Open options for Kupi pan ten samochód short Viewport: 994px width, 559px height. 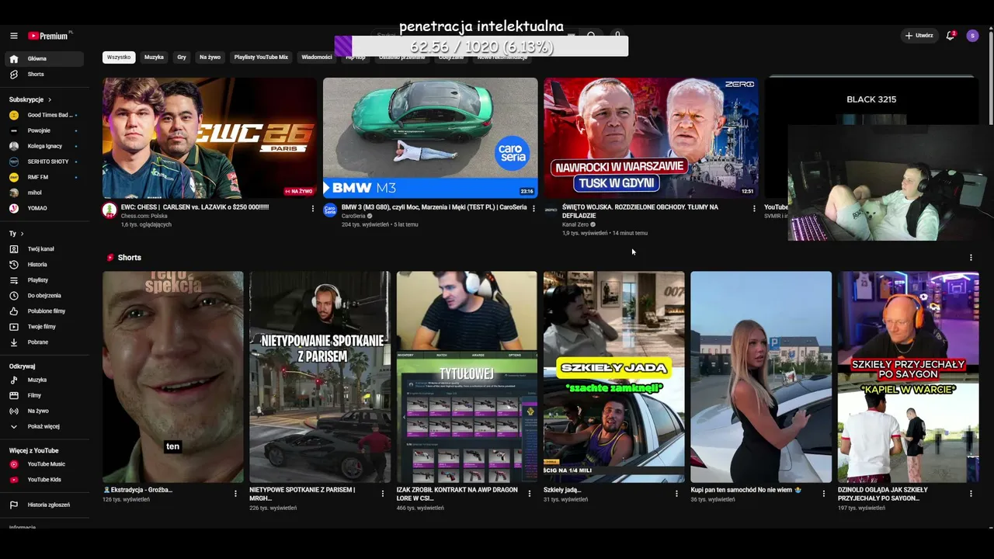pos(824,493)
